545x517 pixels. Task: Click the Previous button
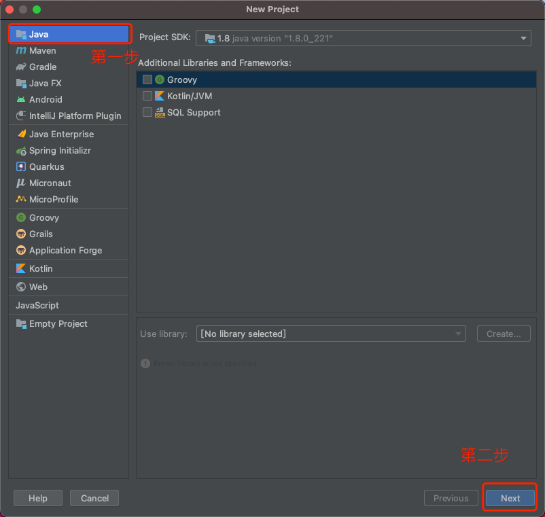(451, 498)
